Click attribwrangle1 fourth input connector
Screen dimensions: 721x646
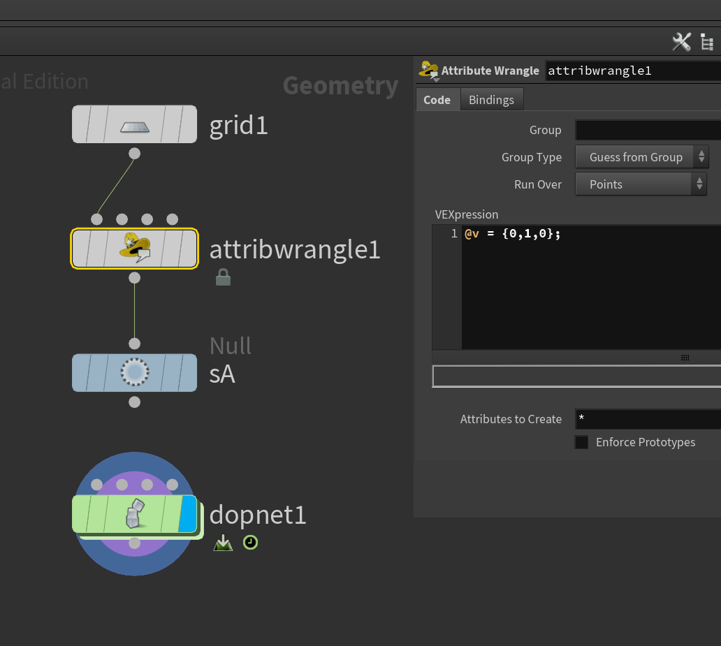(172, 219)
